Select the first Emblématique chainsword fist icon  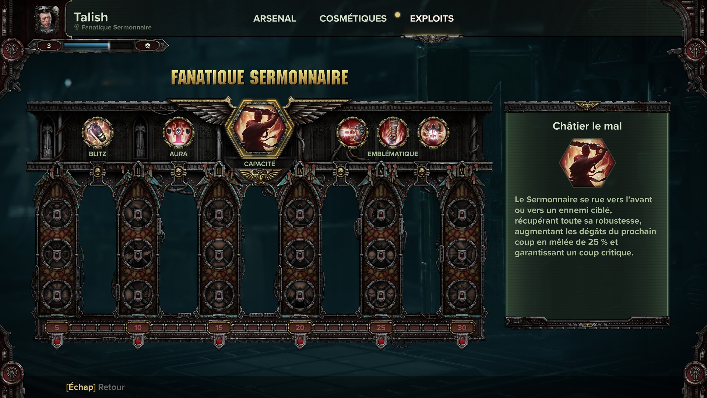pos(352,133)
